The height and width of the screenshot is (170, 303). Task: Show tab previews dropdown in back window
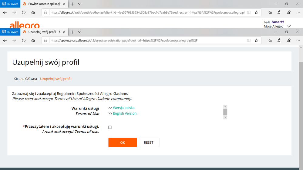pos(80,4)
